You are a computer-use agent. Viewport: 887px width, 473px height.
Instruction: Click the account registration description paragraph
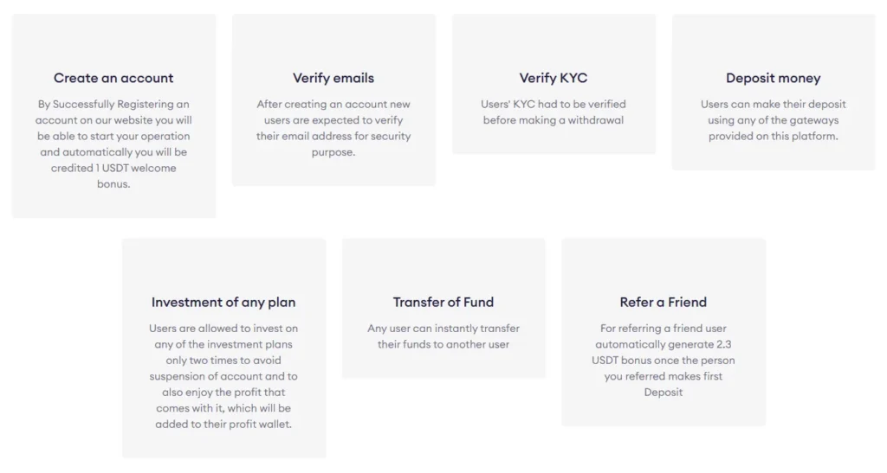click(x=113, y=144)
